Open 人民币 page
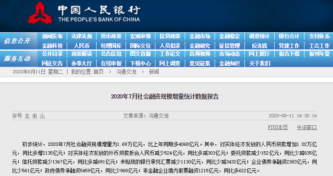 point(82,46)
